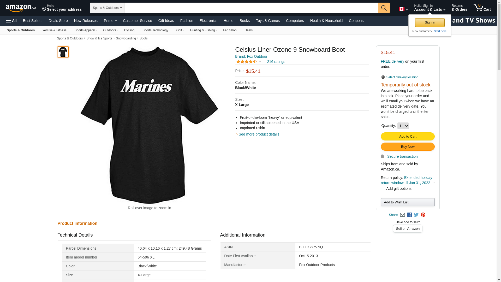The image size is (501, 282).
Task: Share product on Twitter
Action: click(x=416, y=215)
